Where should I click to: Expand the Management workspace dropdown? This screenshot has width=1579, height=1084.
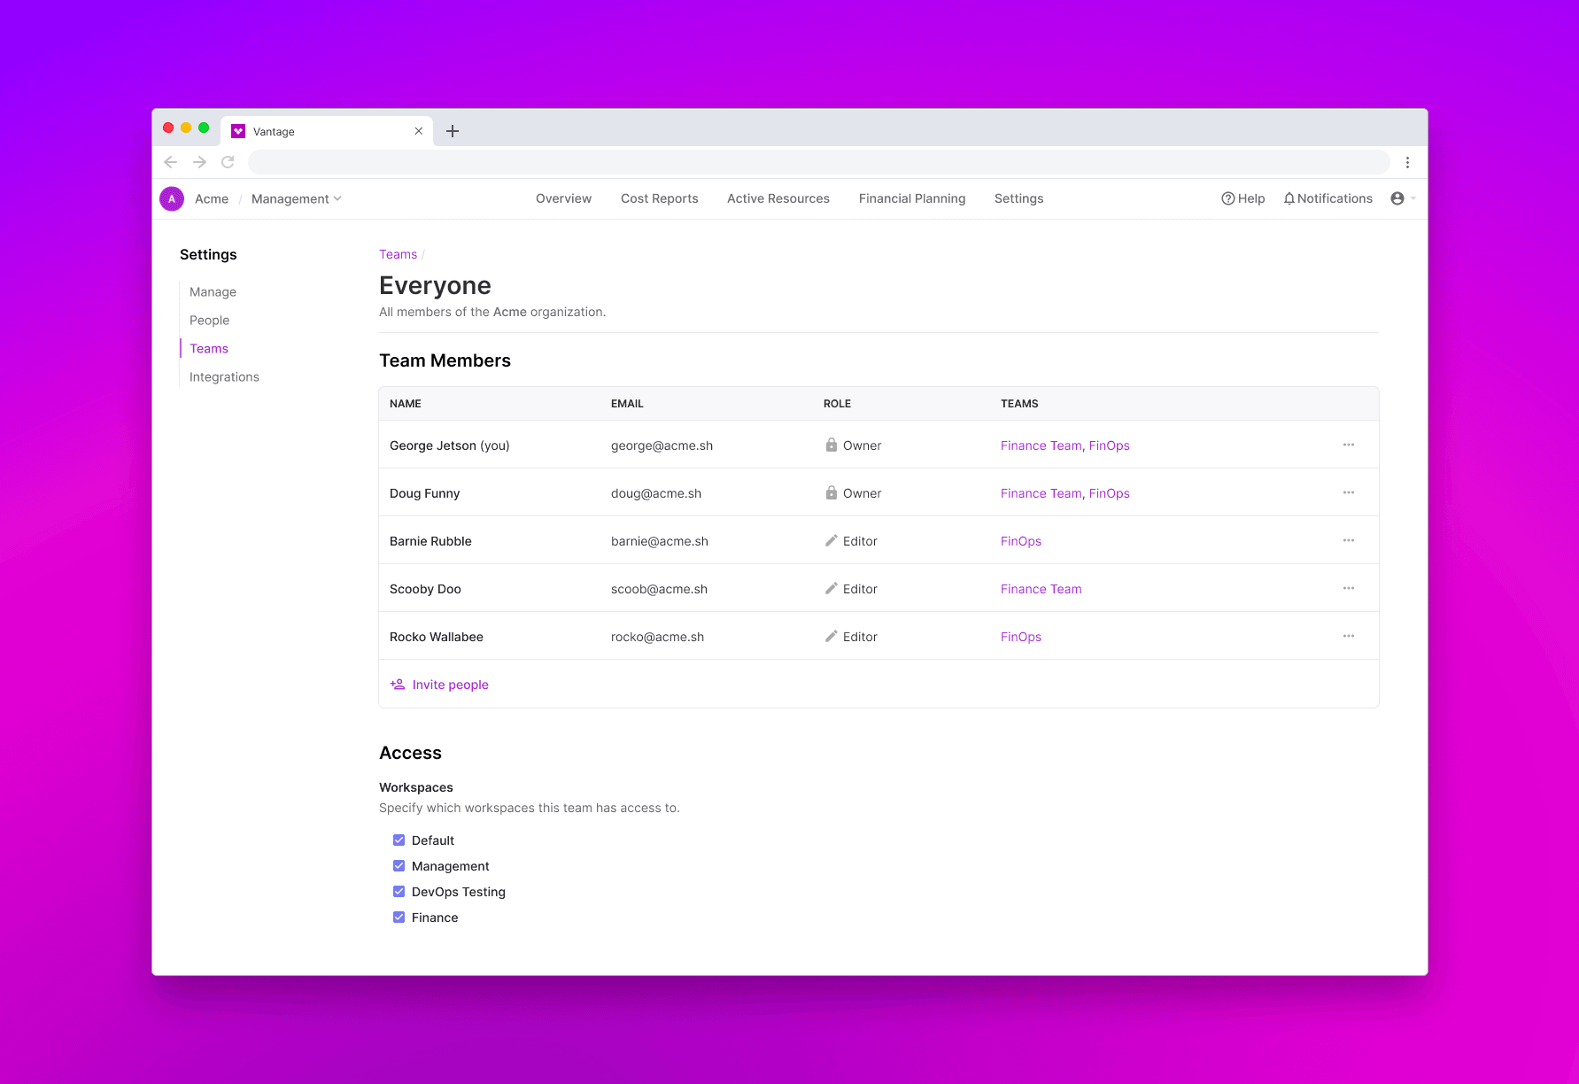tap(338, 198)
